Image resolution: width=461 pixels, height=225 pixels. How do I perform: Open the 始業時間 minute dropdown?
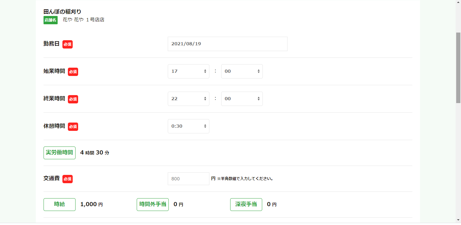click(242, 71)
